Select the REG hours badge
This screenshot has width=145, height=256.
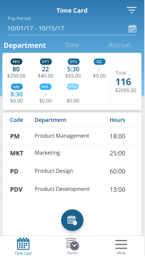pyautogui.click(x=17, y=62)
